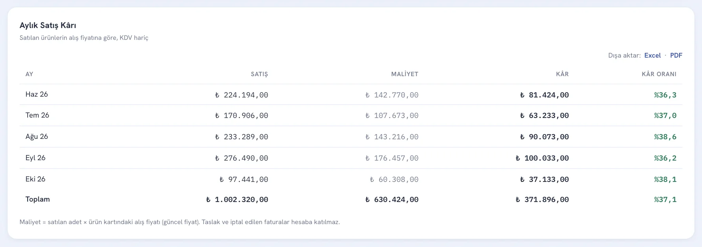This screenshot has width=702, height=247.
Task: Click profit value ₺ 63.233,00
Action: click(545, 116)
